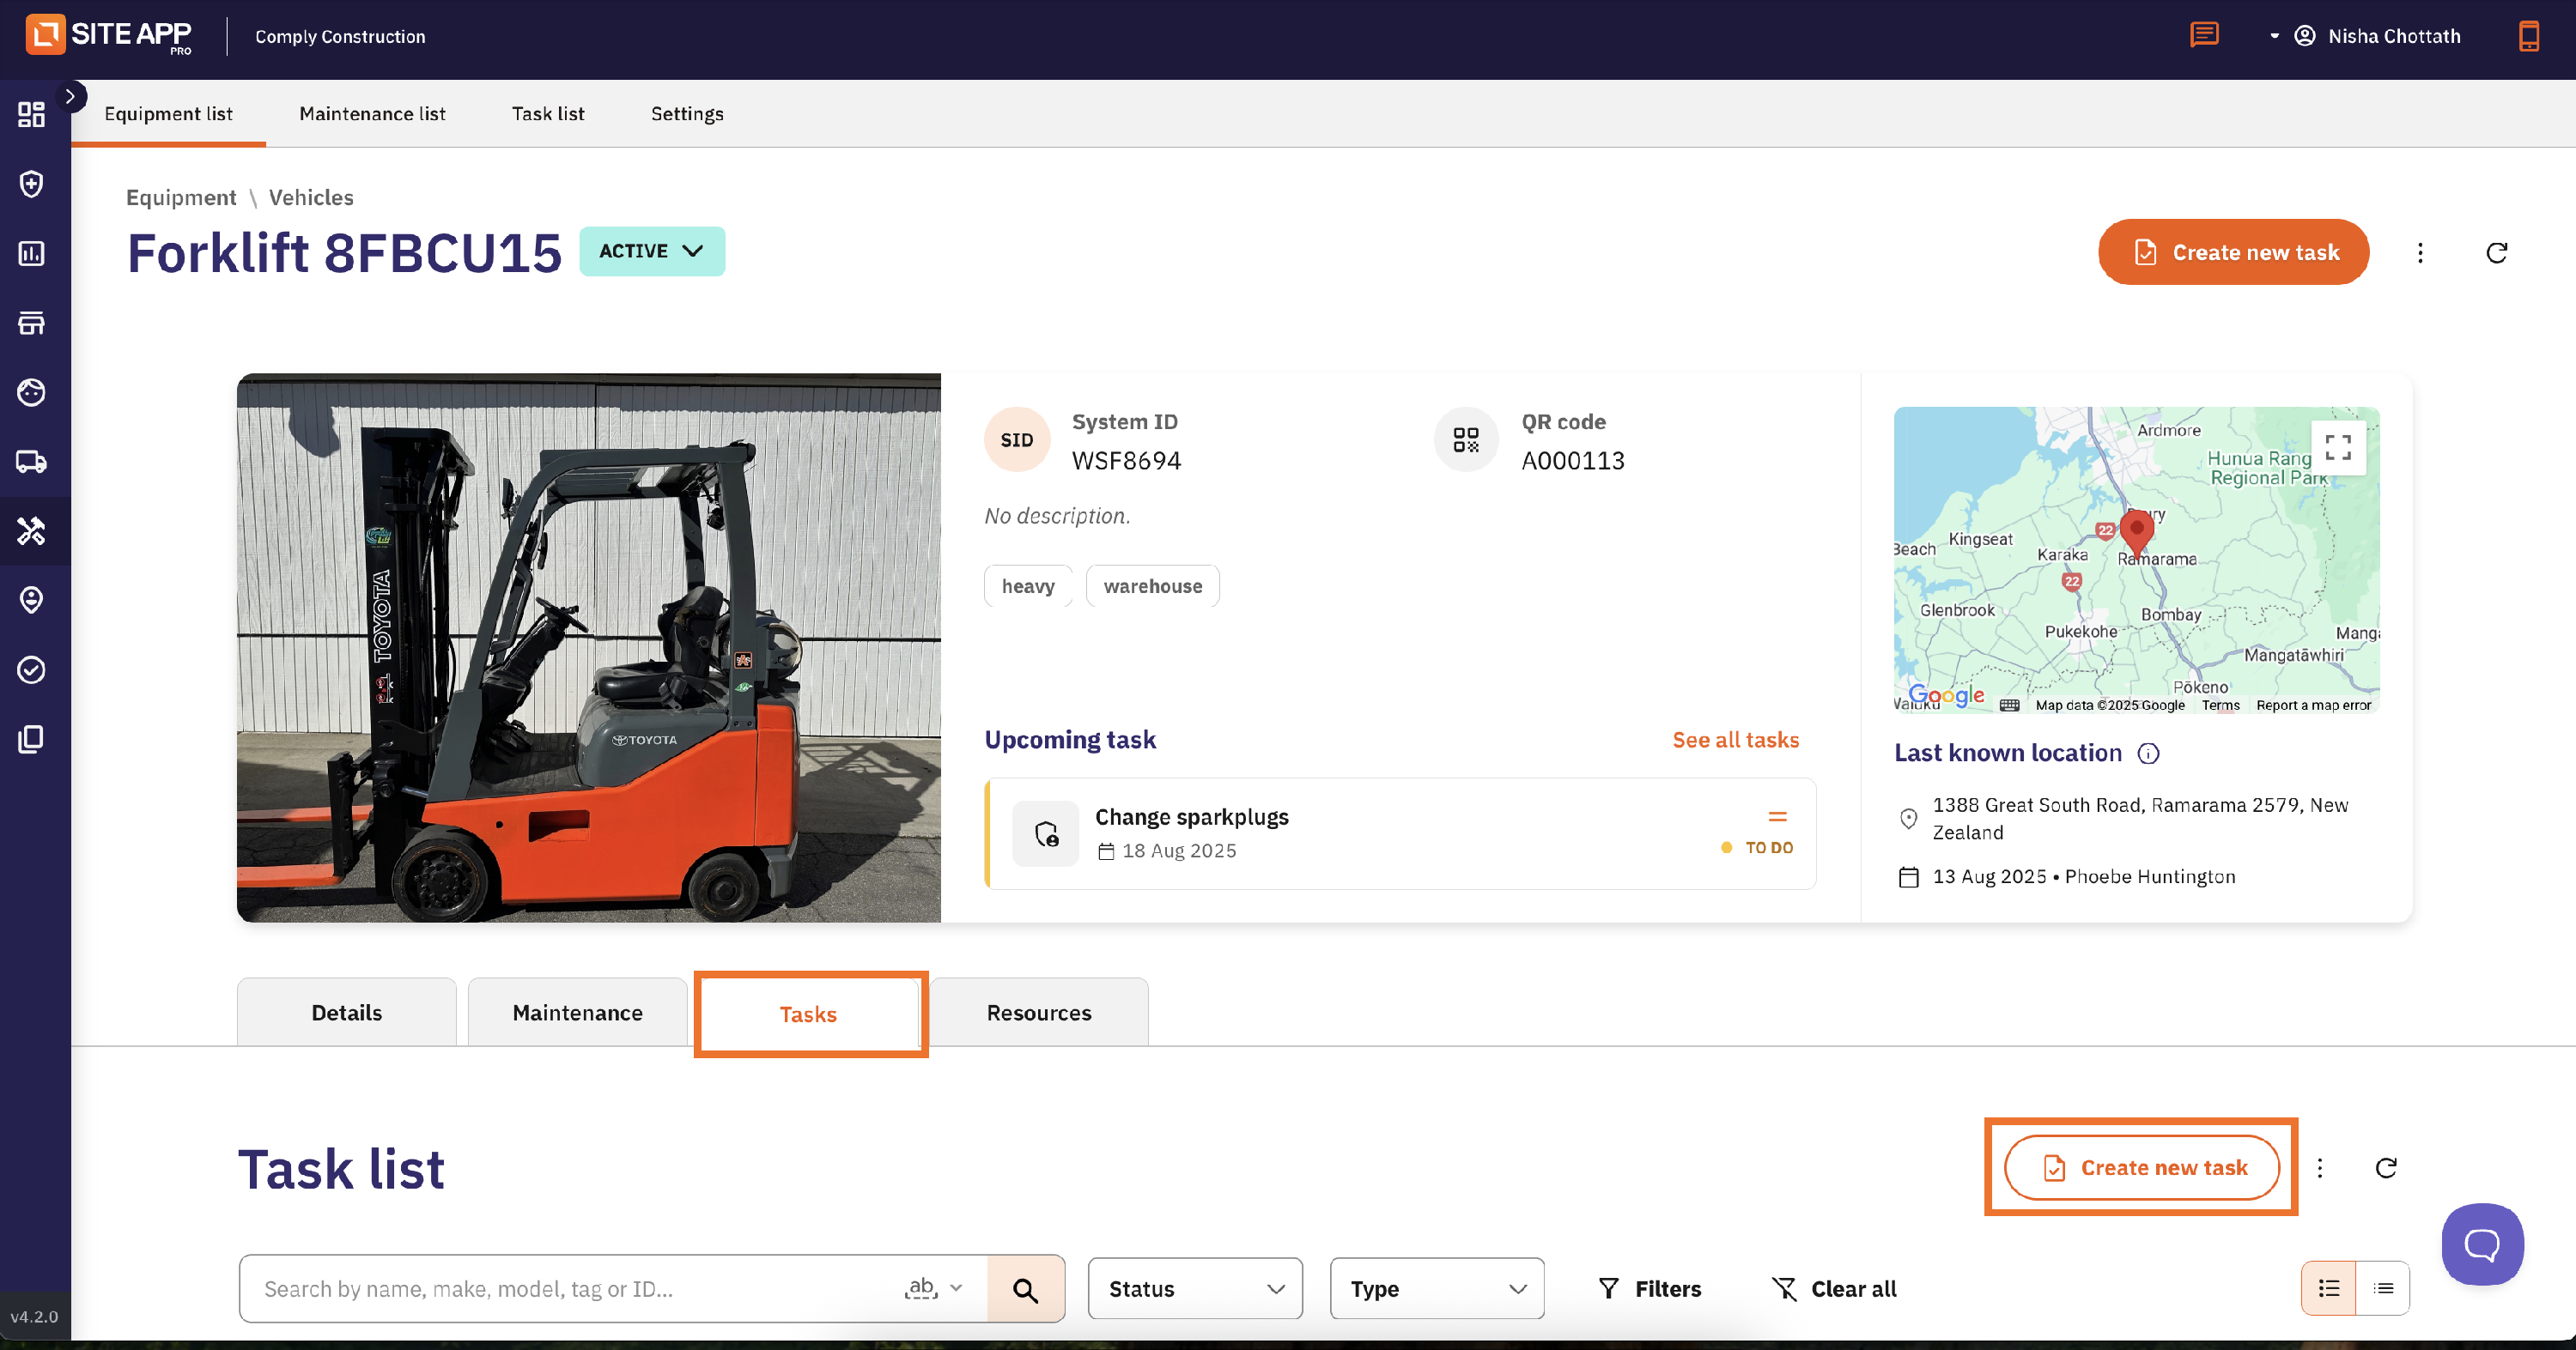Click the SID System ID badge

pyautogui.click(x=1017, y=439)
